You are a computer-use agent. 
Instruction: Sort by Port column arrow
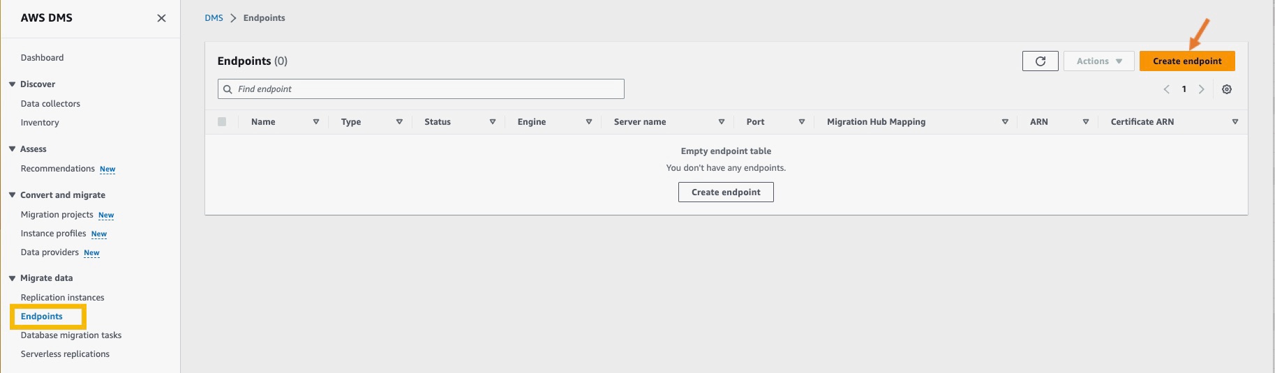coord(802,122)
